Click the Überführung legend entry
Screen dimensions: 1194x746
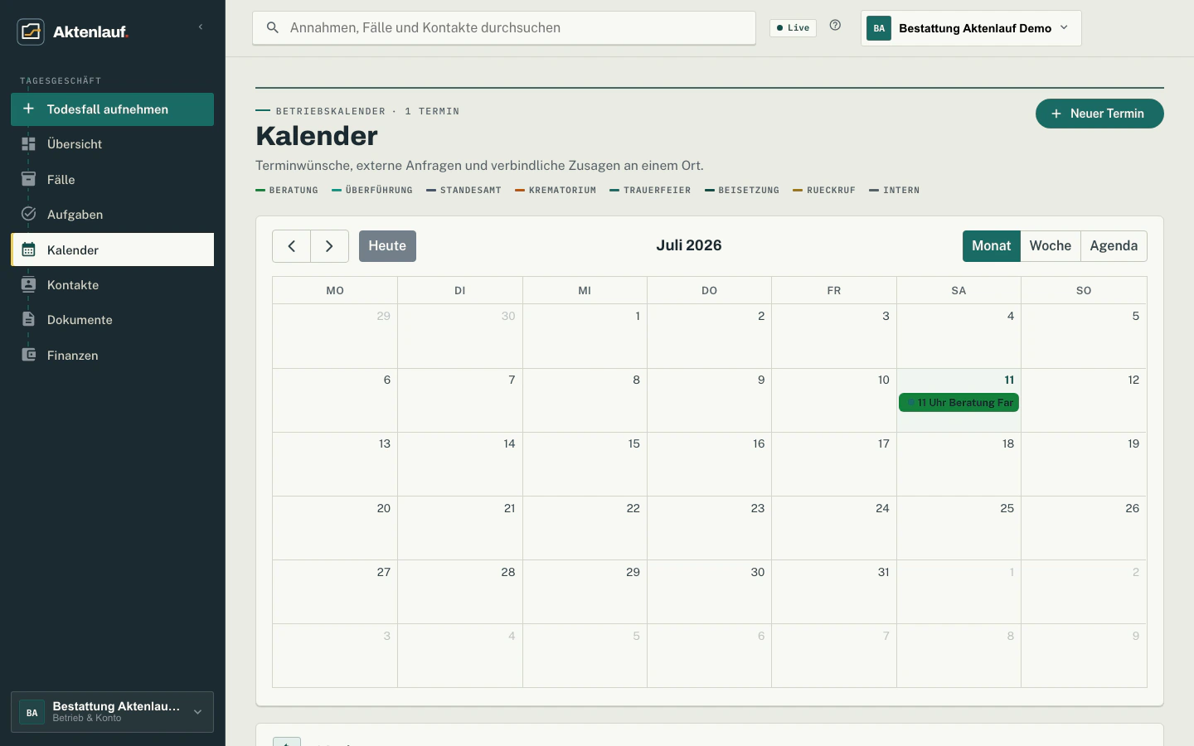point(372,191)
